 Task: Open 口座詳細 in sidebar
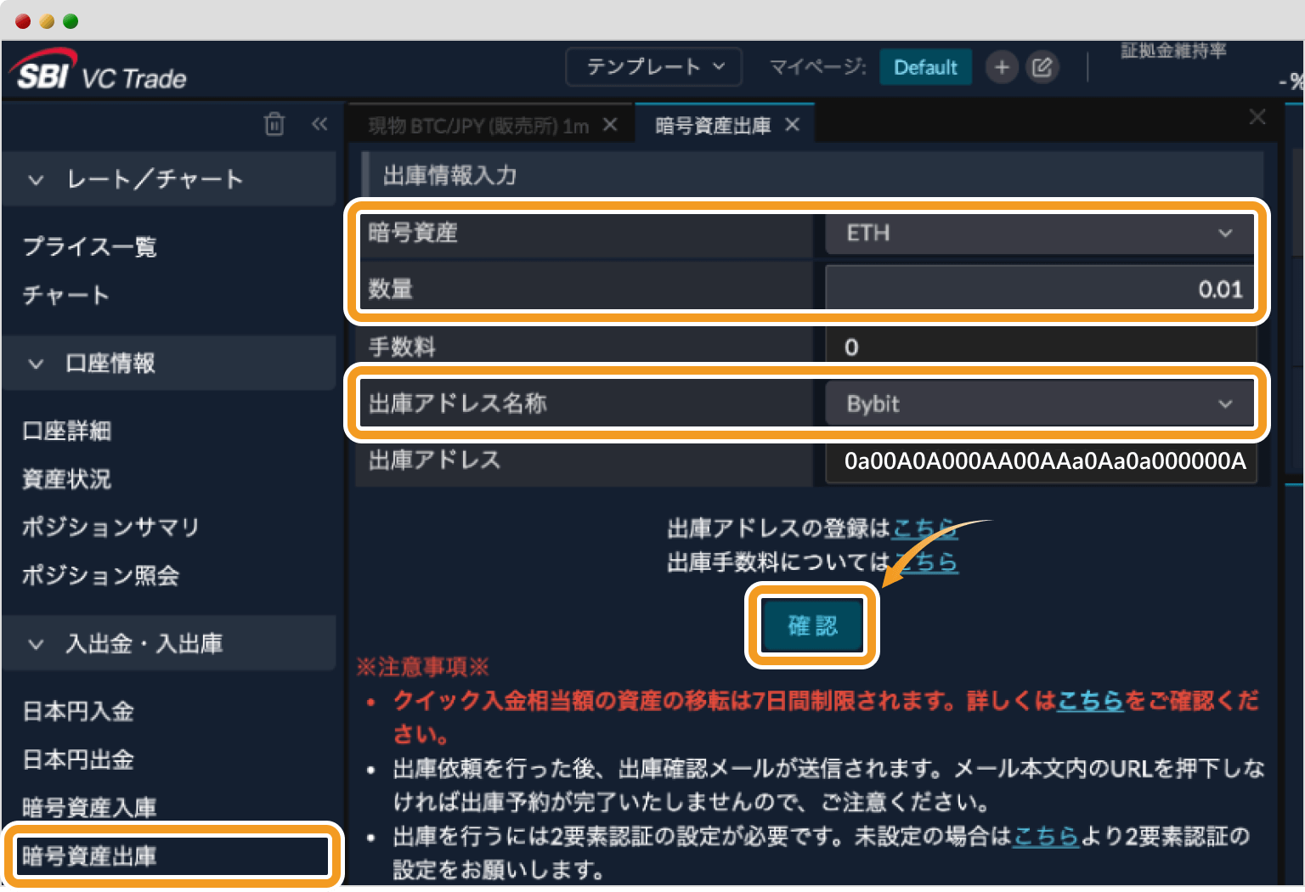click(x=67, y=431)
